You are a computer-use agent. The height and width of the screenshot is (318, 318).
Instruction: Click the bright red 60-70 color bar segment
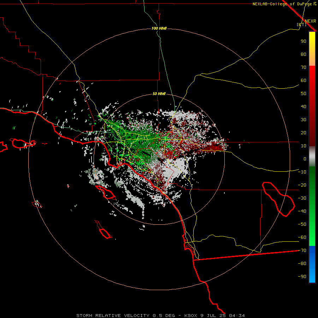pos(312,73)
